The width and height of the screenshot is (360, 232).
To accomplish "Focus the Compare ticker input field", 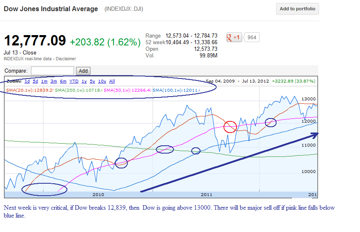I will (52, 71).
